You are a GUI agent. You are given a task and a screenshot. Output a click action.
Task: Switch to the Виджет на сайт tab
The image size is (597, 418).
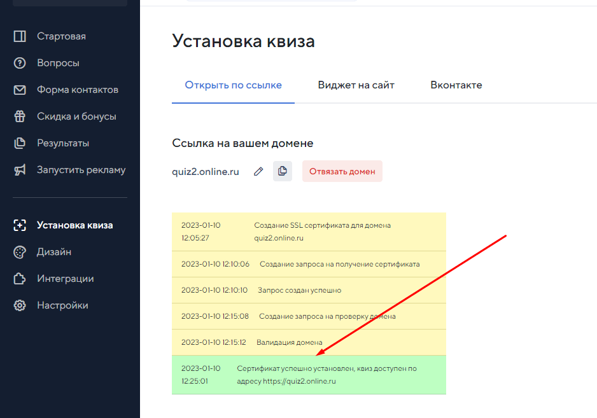coord(356,85)
